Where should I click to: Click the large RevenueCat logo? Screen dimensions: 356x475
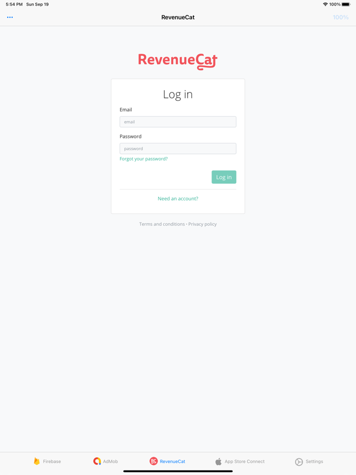point(178,61)
